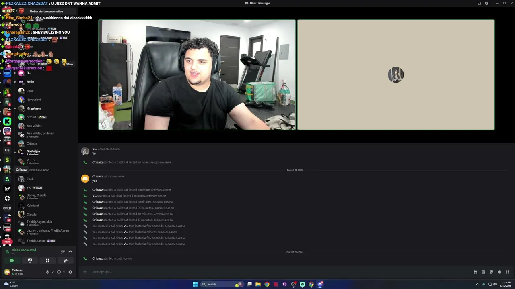The height and width of the screenshot is (289, 515).
Task: Open Discord icon on taskbar
Action: point(320,284)
